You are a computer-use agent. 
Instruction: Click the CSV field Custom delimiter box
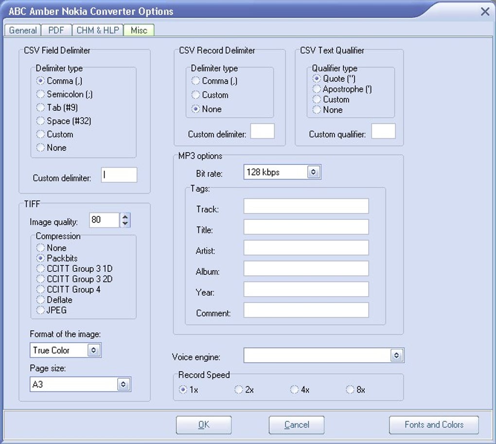click(119, 175)
